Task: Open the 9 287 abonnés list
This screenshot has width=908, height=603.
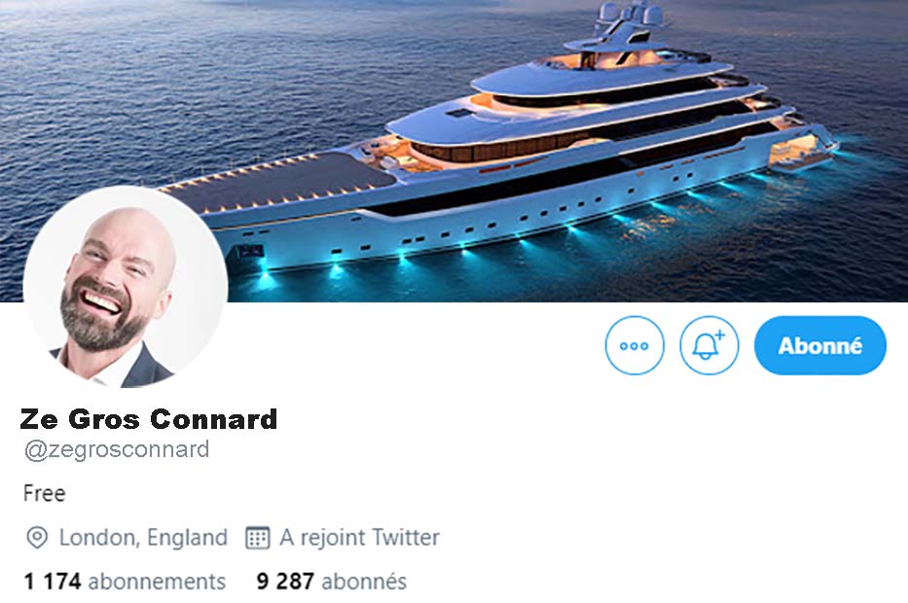Action: [331, 581]
